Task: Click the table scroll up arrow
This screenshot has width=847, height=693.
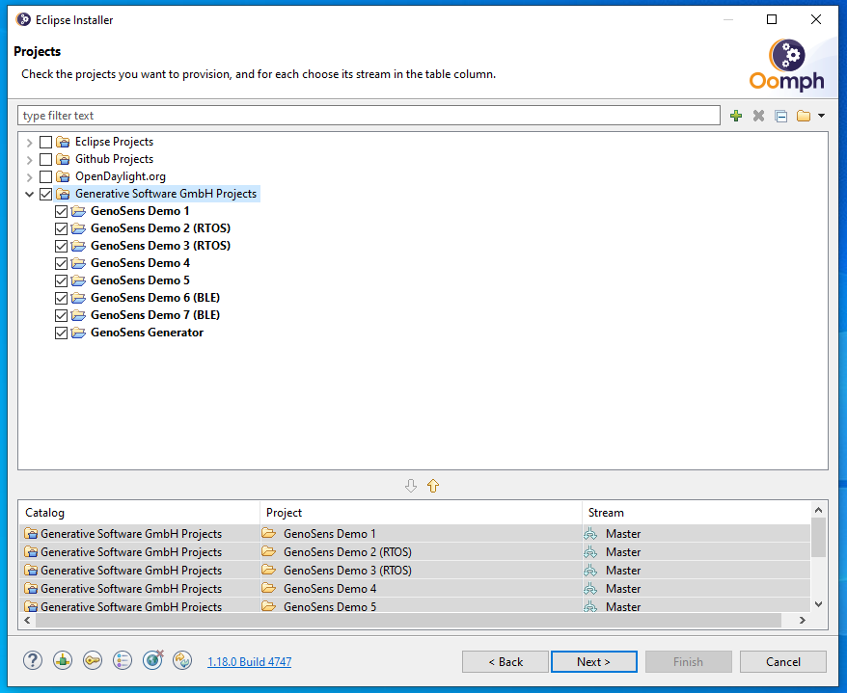Action: (818, 510)
